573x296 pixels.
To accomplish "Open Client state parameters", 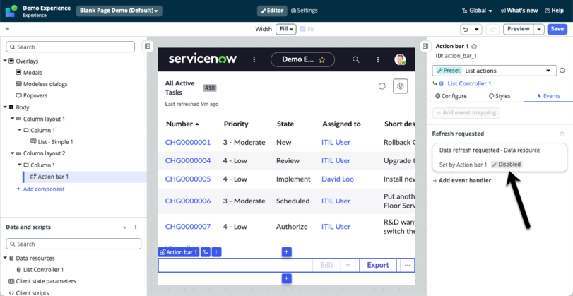I will click(42, 281).
